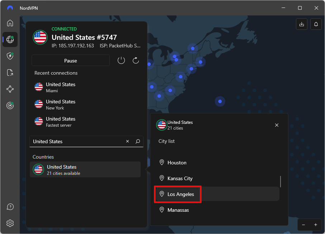Click the download icon on map
Screen dimensions: 325x234
(302, 24)
